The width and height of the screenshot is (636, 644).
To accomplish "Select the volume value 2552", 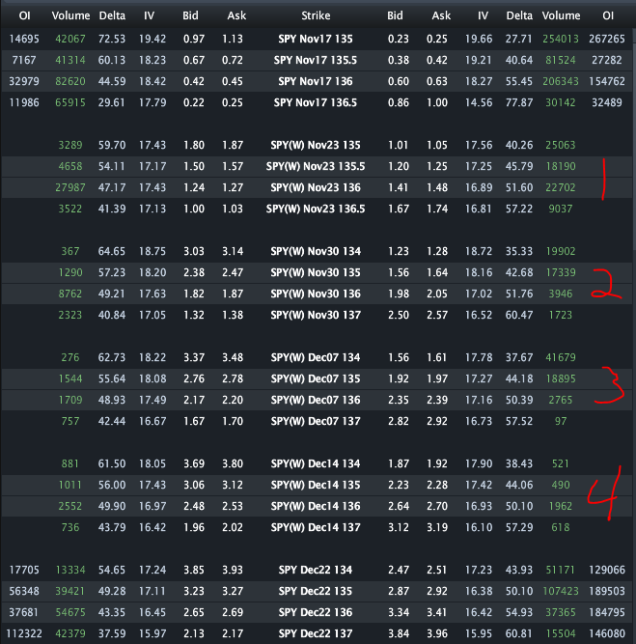I will [x=70, y=506].
